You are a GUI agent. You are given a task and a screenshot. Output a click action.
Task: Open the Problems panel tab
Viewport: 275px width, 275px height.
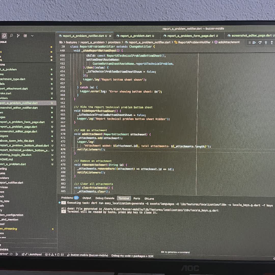(70, 198)
